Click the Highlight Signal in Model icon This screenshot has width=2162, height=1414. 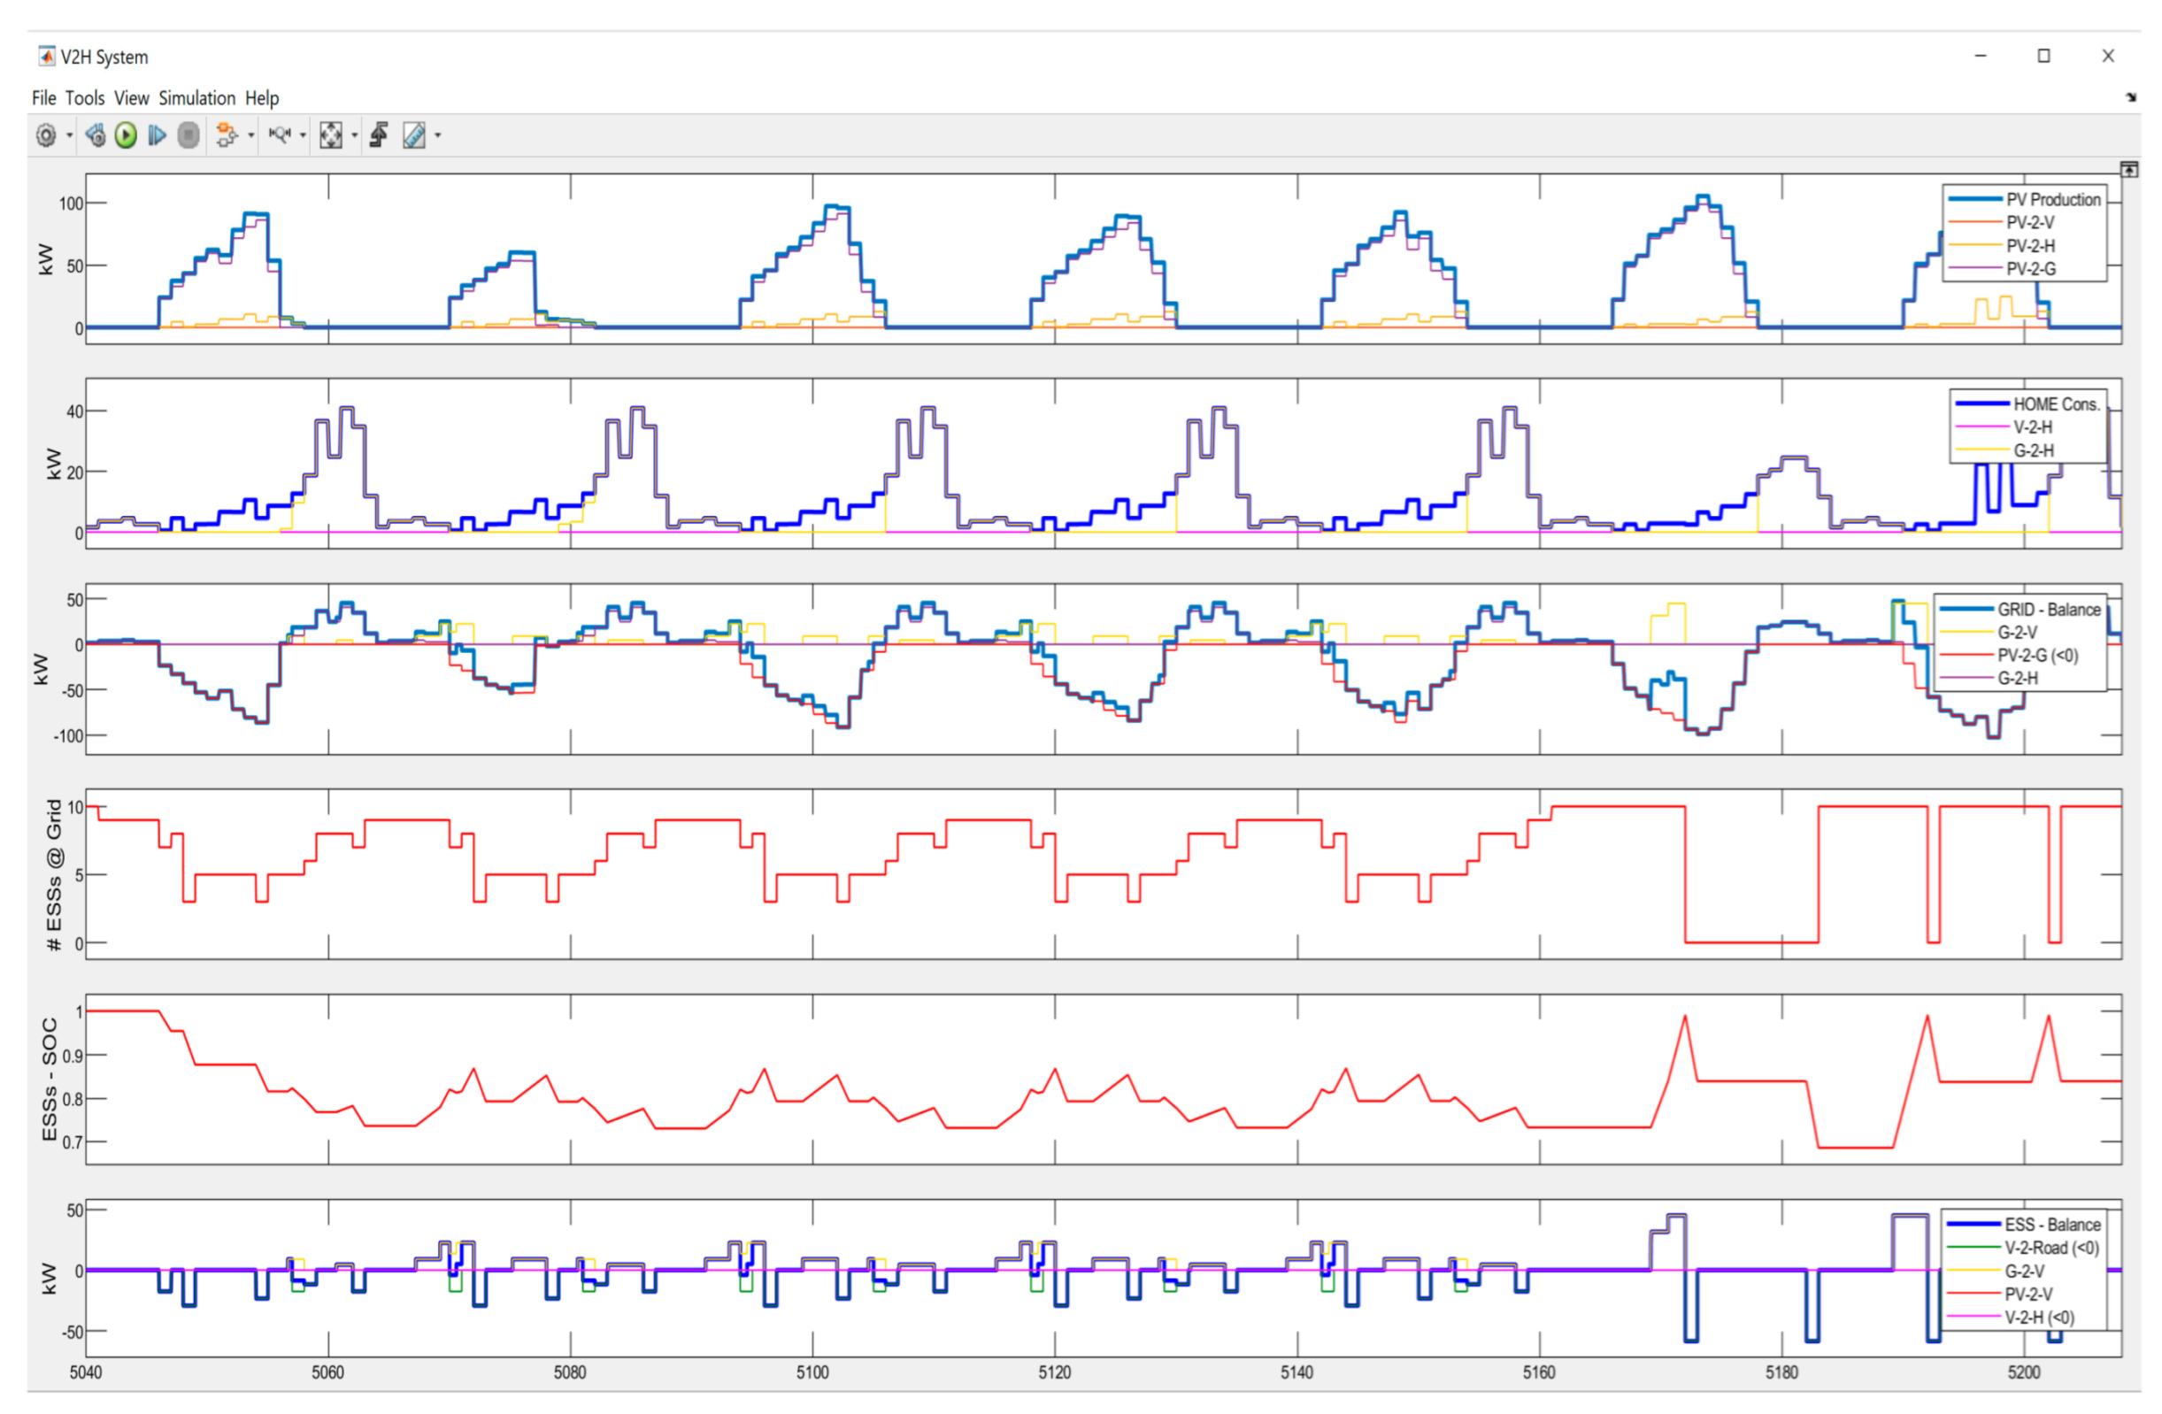click(227, 136)
